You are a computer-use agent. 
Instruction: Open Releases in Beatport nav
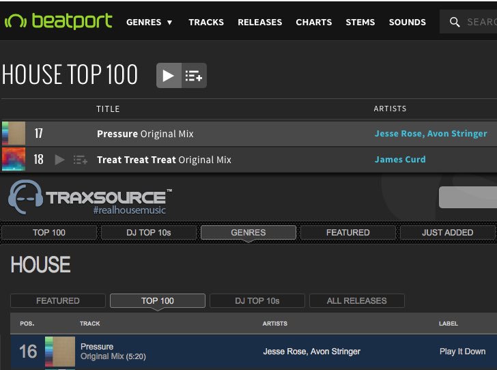259,23
